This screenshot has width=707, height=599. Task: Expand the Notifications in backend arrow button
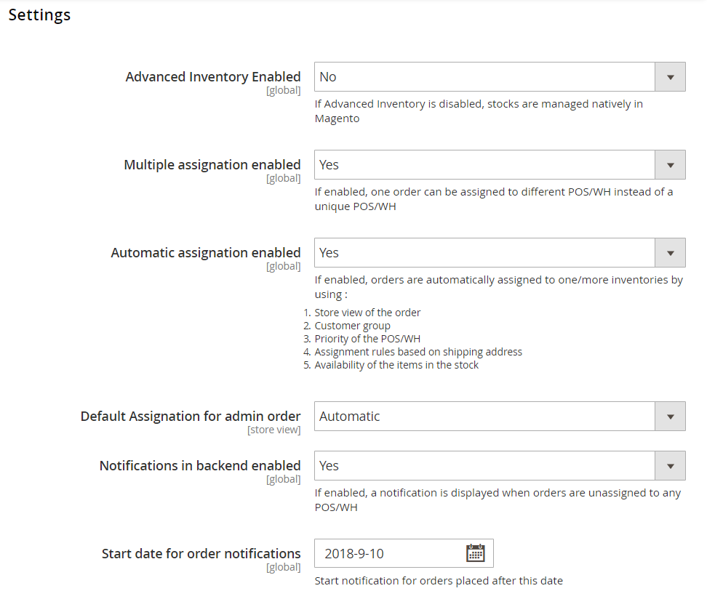(670, 466)
